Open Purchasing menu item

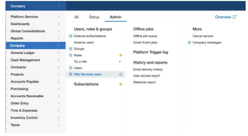pyautogui.click(x=36, y=89)
